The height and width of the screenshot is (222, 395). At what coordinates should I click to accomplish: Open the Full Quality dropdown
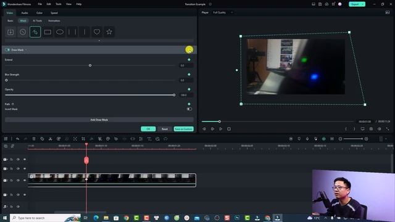223,12
